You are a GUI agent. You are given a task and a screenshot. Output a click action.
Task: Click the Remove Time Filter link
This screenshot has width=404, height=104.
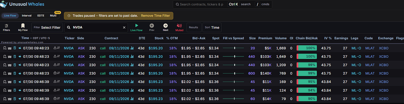click(x=155, y=16)
